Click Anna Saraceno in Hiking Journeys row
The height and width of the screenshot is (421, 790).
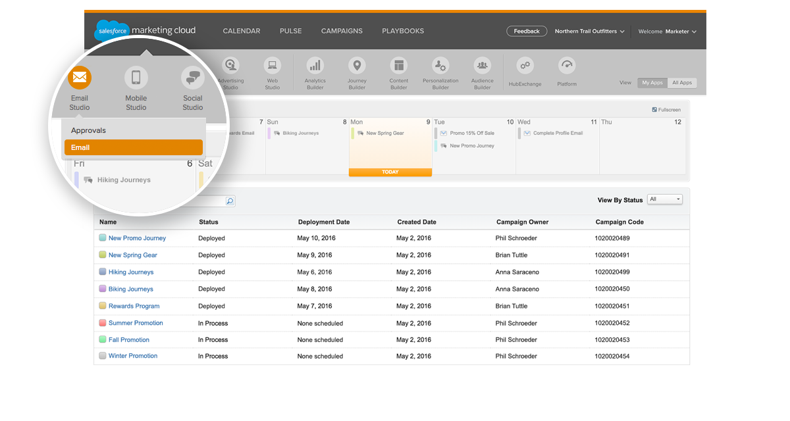[517, 272]
